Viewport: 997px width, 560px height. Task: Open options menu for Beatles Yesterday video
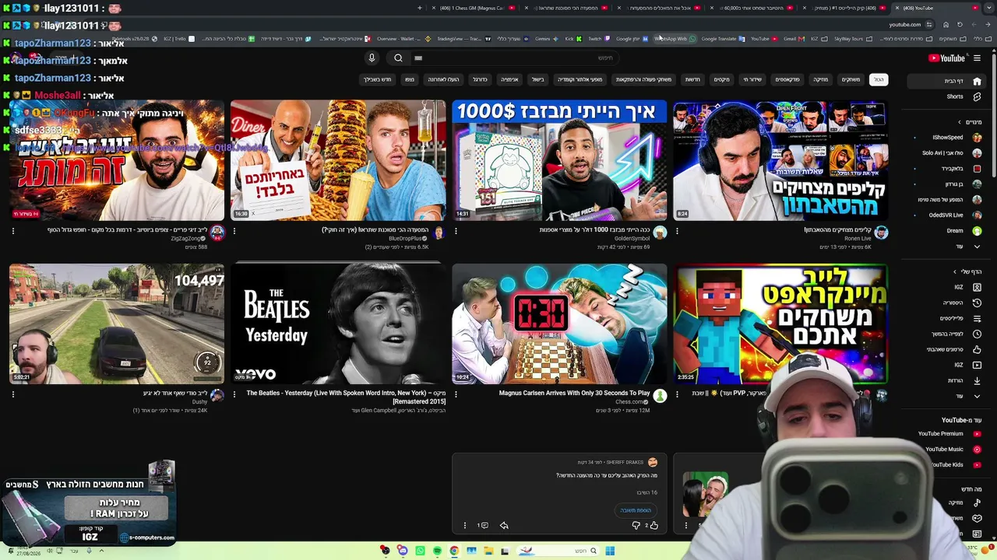(x=234, y=394)
